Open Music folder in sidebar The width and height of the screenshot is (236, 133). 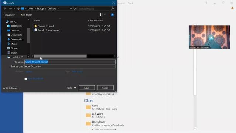[14, 44]
